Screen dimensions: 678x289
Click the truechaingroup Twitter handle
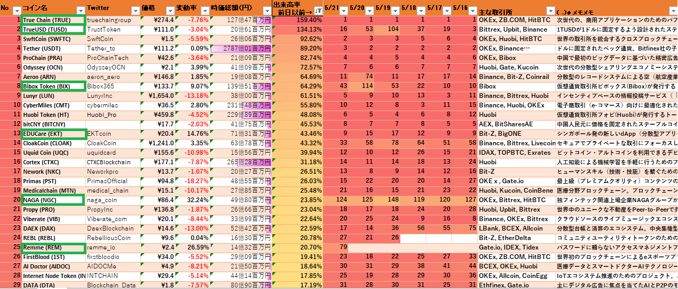point(109,20)
